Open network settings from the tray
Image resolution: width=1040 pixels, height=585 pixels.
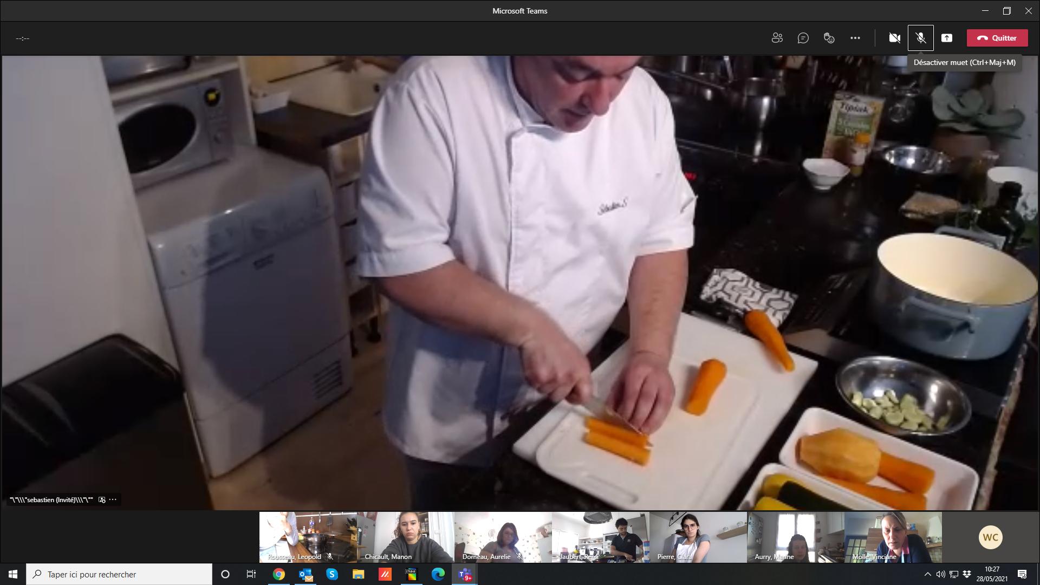point(954,574)
